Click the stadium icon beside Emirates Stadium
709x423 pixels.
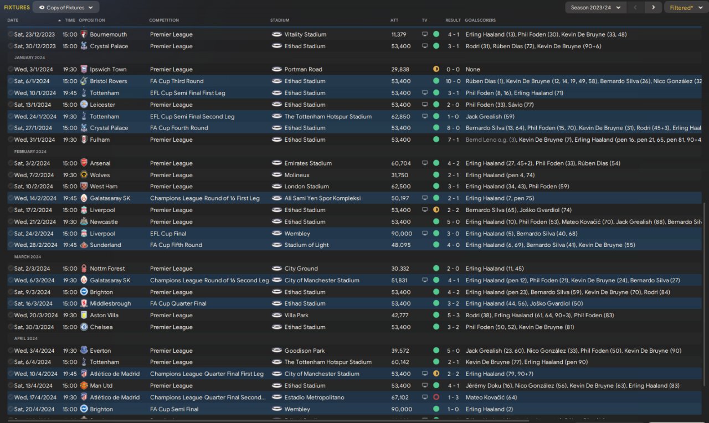click(x=277, y=163)
